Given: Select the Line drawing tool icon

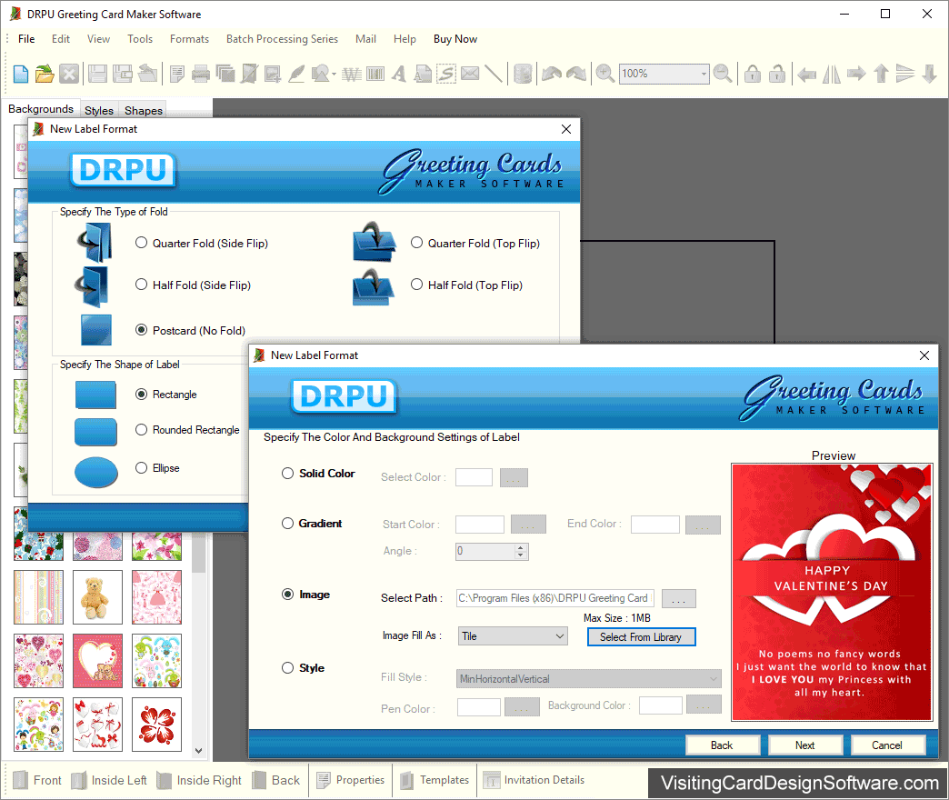Looking at the screenshot, I should tap(494, 74).
